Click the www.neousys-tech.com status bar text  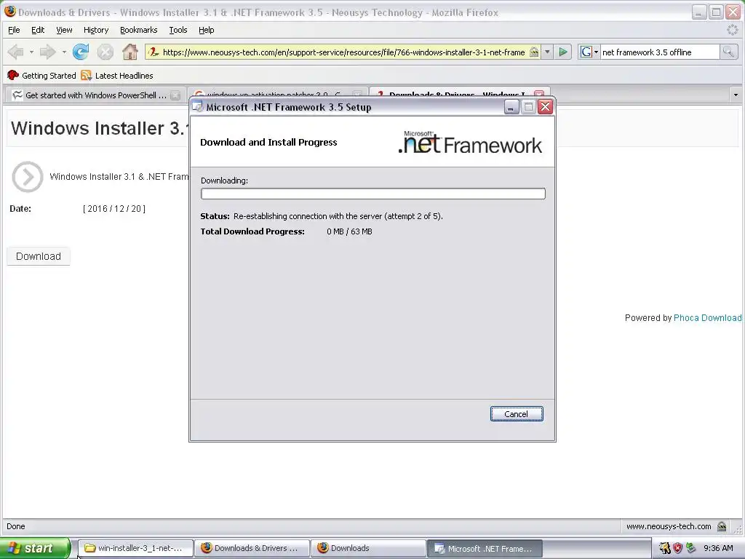(669, 526)
